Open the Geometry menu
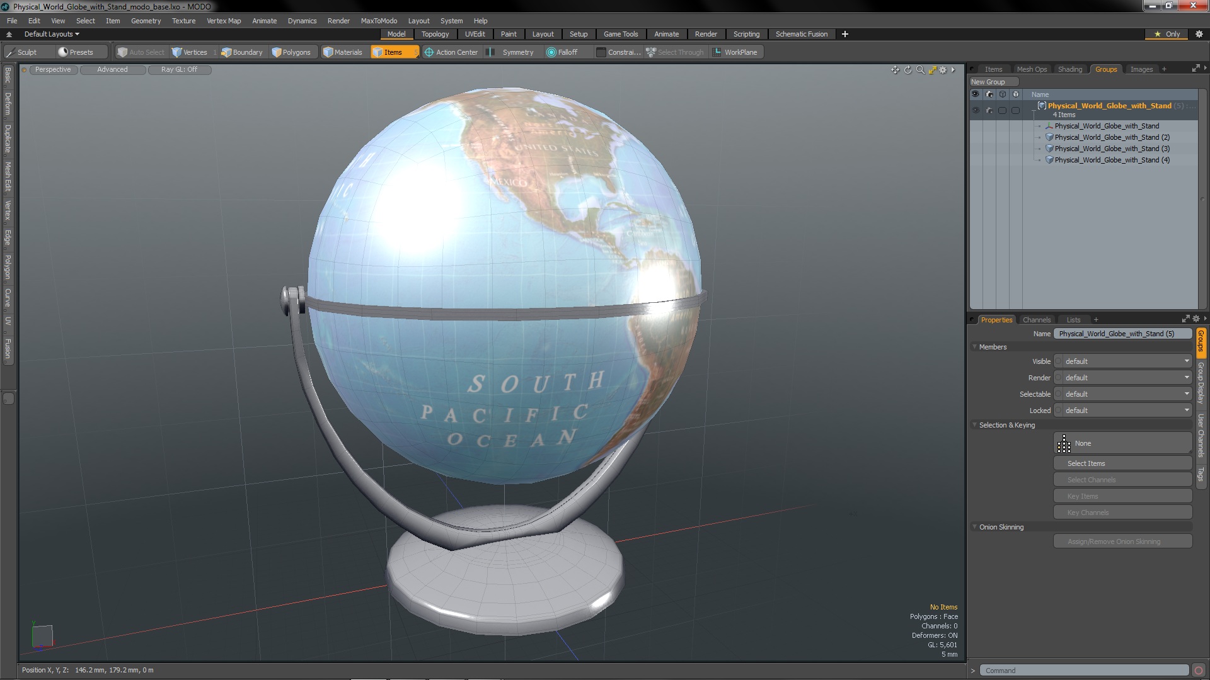The image size is (1210, 680). 146,21
